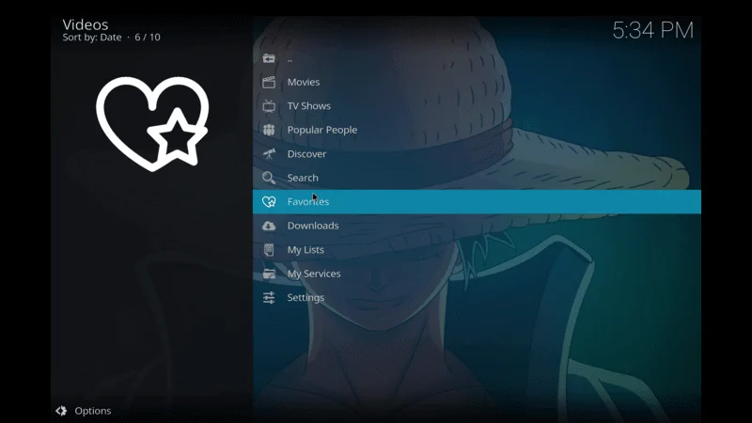Click the Movies clapperboard icon
Viewport: 752px width, 423px height.
[x=269, y=82]
